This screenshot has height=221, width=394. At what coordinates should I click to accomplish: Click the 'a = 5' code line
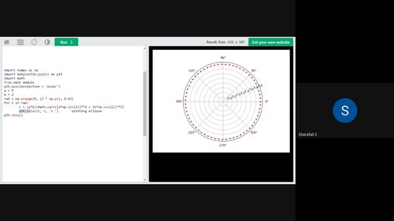coord(9,90)
